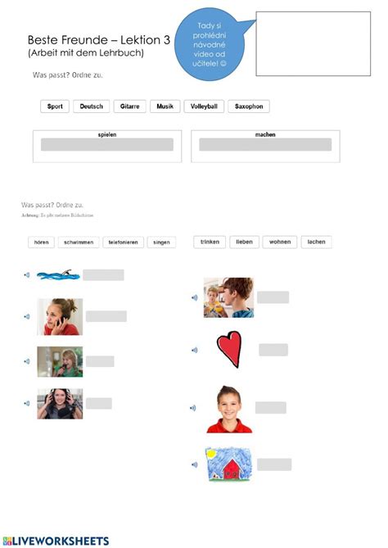388x548 pixels.
Task: Play audio next to smiling boy photo
Action: [193, 408]
